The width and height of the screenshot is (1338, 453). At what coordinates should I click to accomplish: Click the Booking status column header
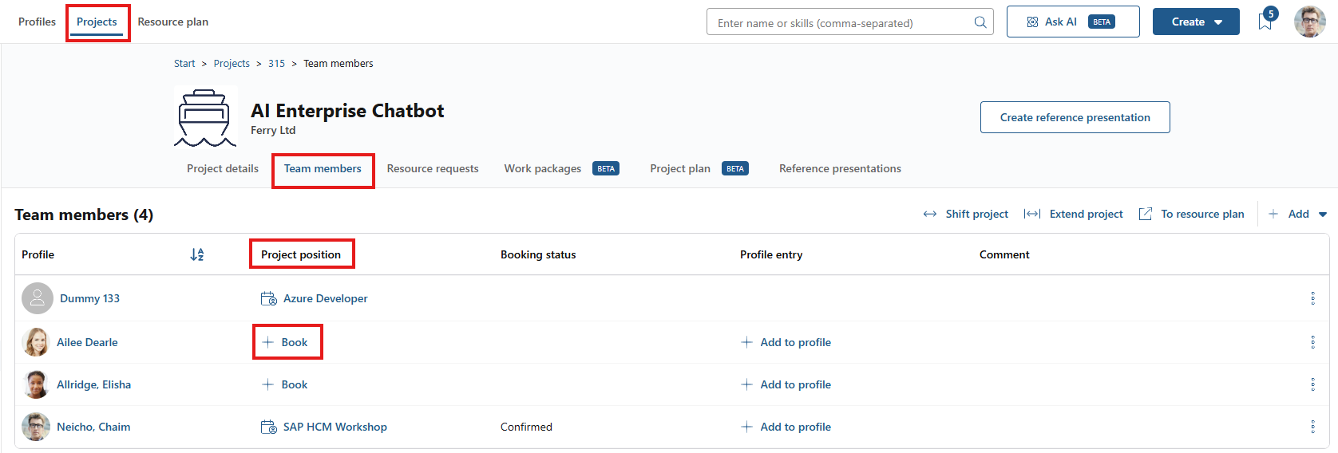(538, 254)
